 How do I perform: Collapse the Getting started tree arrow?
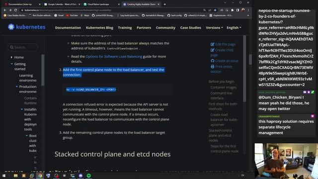point(11,64)
